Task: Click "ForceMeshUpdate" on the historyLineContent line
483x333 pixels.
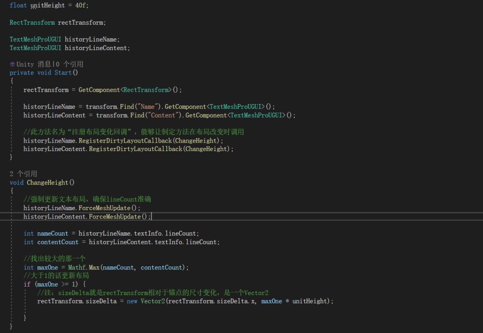Action: [115, 217]
